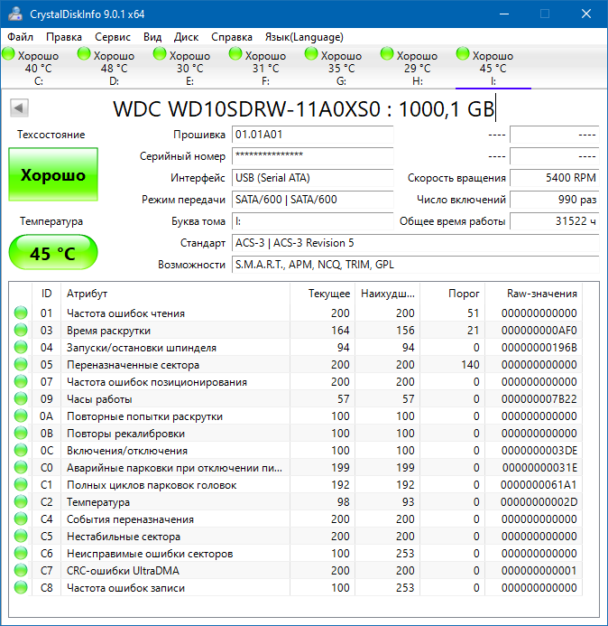Click the Raw-значения column header
The image size is (608, 626).
[x=534, y=294]
